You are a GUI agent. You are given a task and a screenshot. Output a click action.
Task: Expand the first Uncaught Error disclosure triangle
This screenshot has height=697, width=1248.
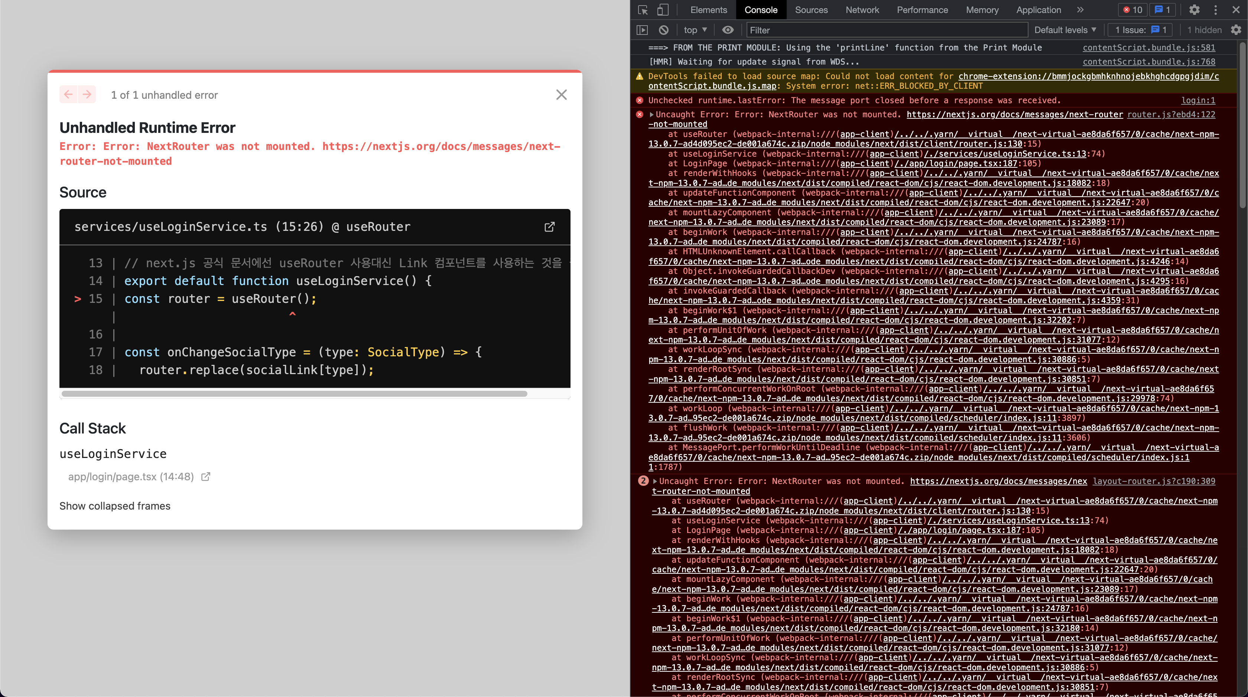tap(651, 115)
